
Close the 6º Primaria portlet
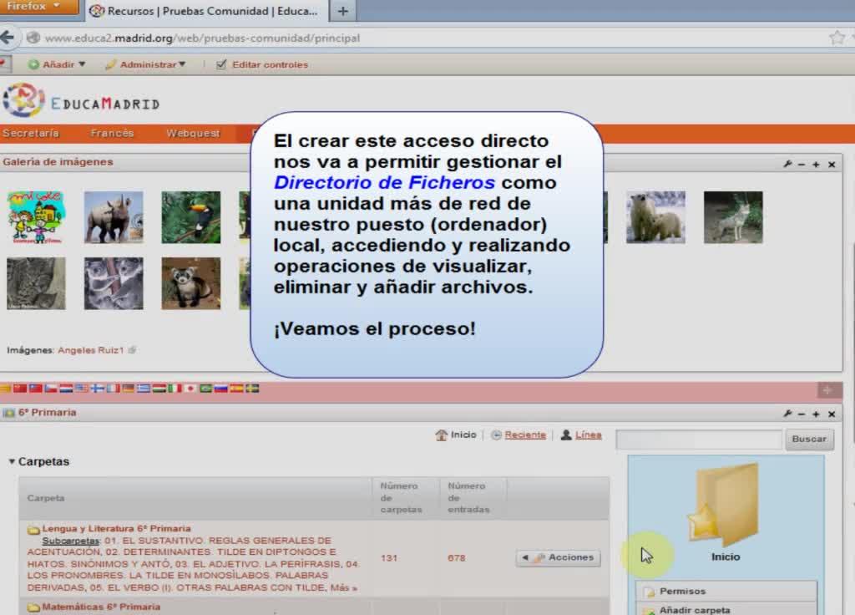[832, 414]
